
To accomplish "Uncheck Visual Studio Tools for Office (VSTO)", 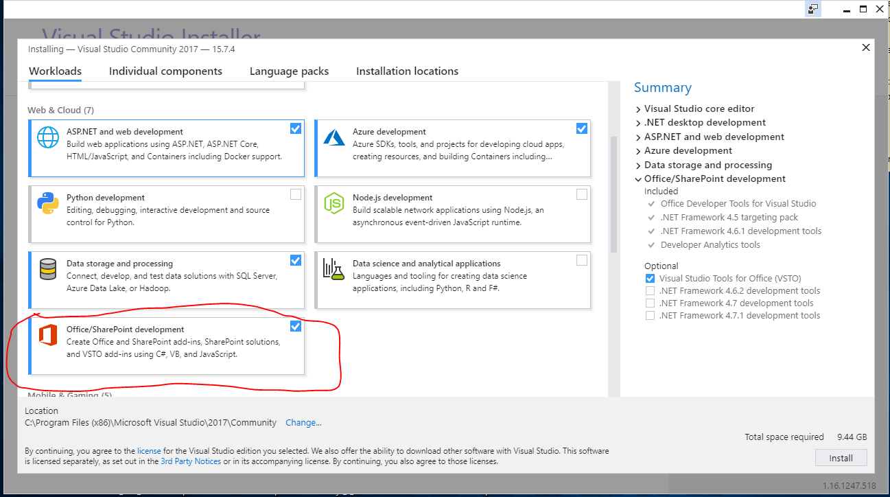I will tap(650, 279).
